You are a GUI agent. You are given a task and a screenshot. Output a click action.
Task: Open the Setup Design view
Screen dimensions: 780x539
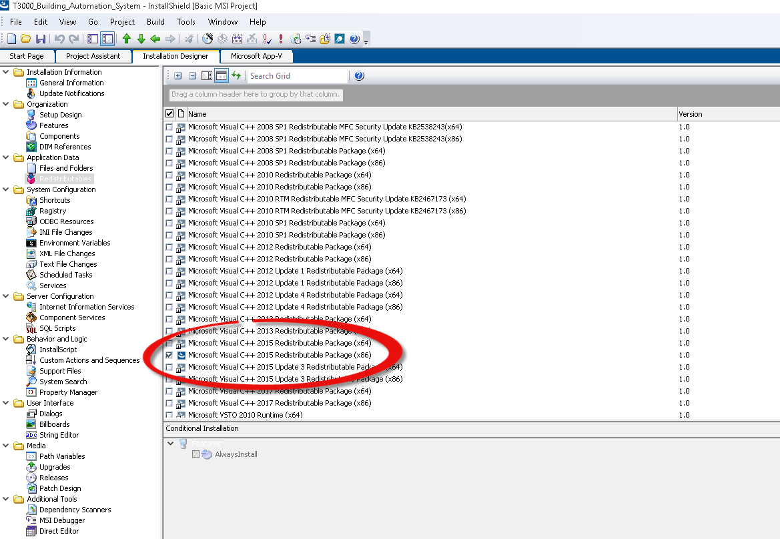(x=61, y=115)
